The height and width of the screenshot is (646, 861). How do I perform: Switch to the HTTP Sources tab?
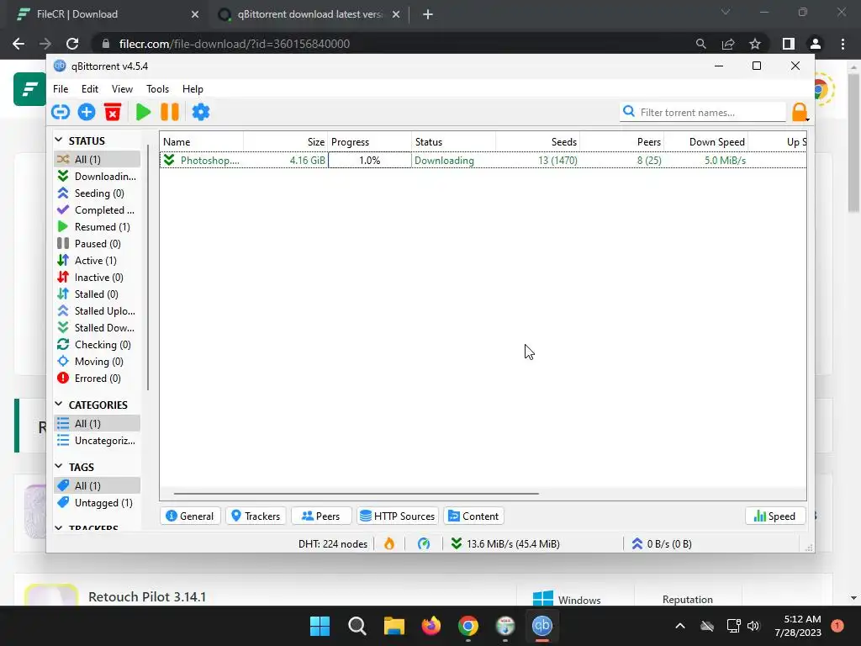(398, 516)
